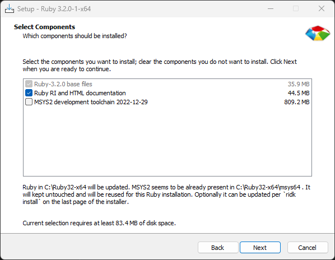Click empty area of the components list
This screenshot has height=260, width=335.
pyautogui.click(x=167, y=141)
